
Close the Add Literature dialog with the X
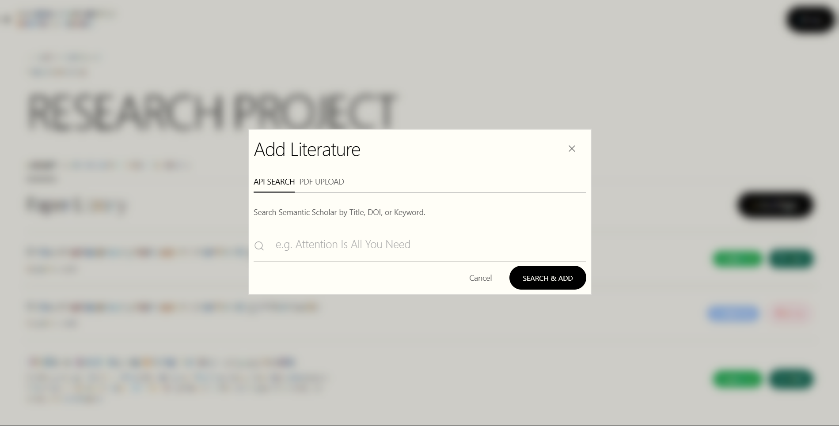[572, 149]
